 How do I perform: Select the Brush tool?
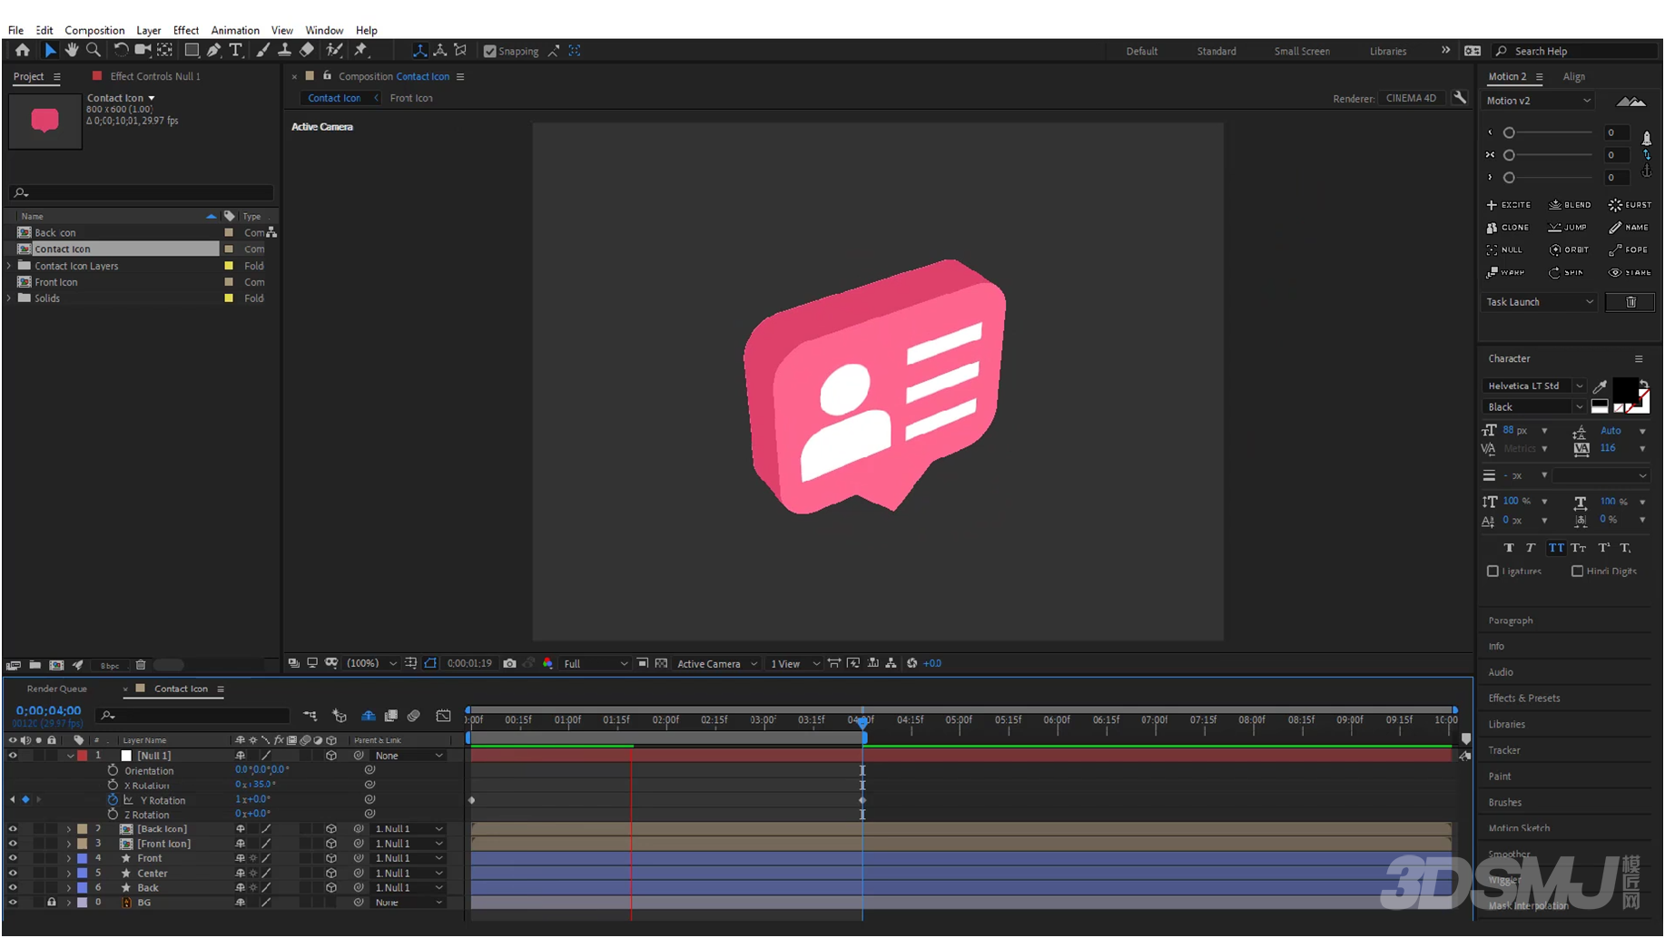click(262, 51)
